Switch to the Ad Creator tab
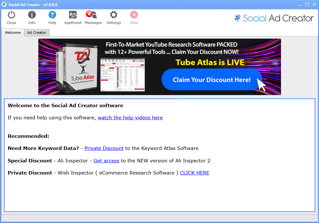319x223 pixels. [x=37, y=33]
